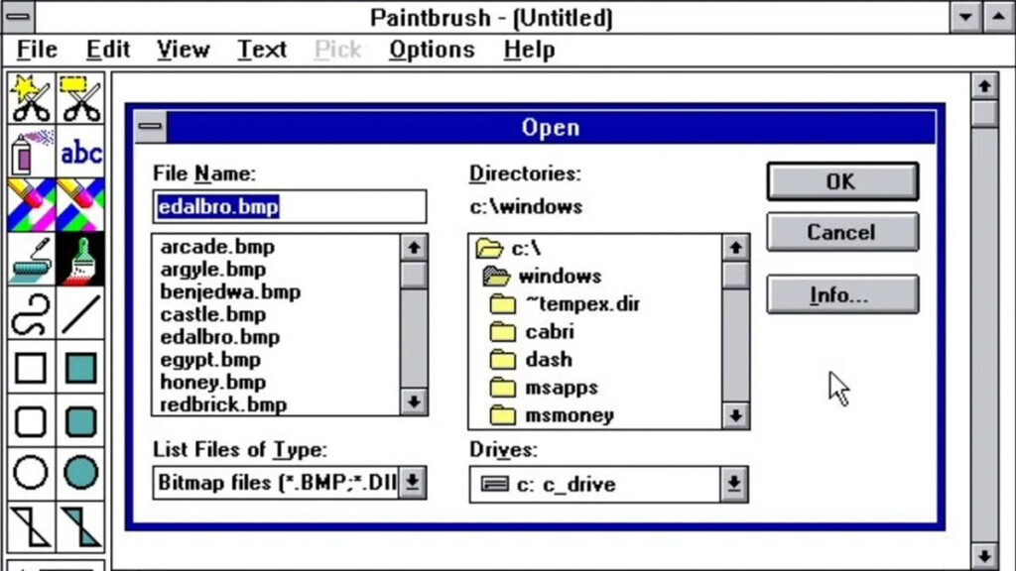Open the View menu
The height and width of the screenshot is (571, 1016).
[183, 50]
